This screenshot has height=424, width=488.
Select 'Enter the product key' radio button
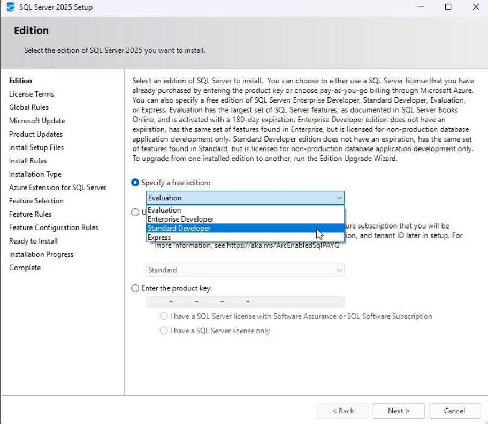pyautogui.click(x=135, y=288)
